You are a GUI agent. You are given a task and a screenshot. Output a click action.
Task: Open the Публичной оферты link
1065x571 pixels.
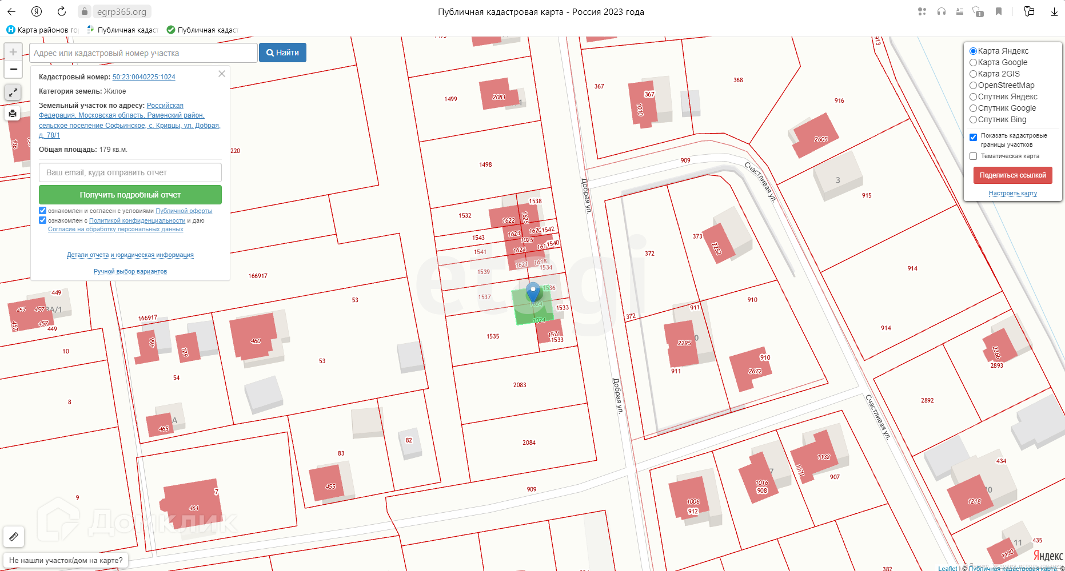point(184,211)
